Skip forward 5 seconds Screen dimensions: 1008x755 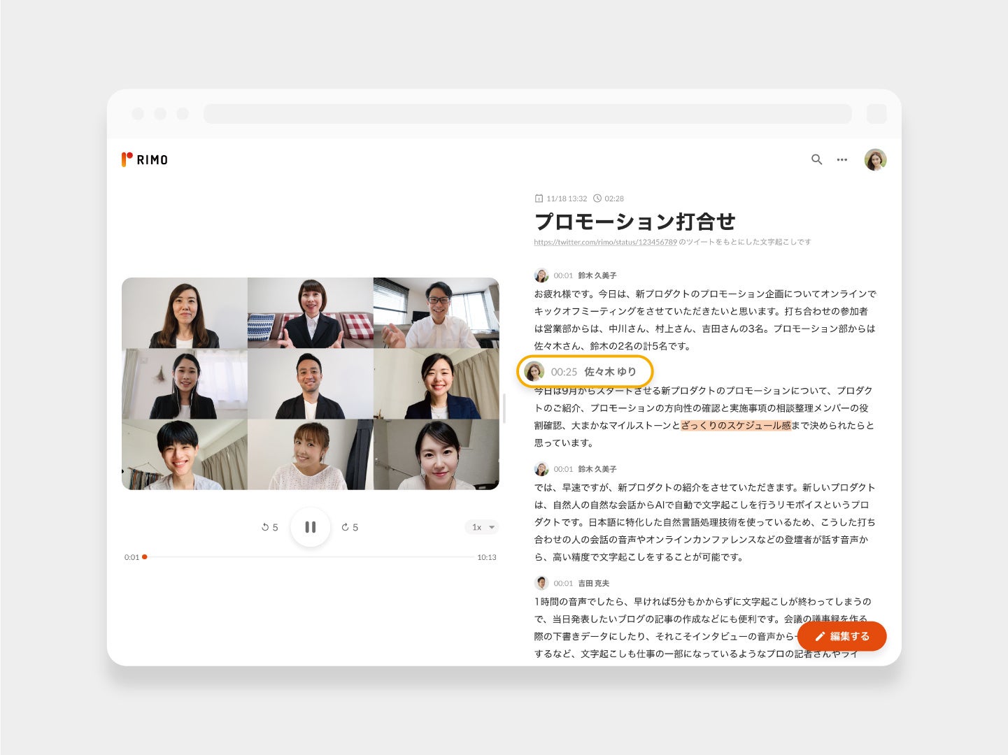pos(350,527)
